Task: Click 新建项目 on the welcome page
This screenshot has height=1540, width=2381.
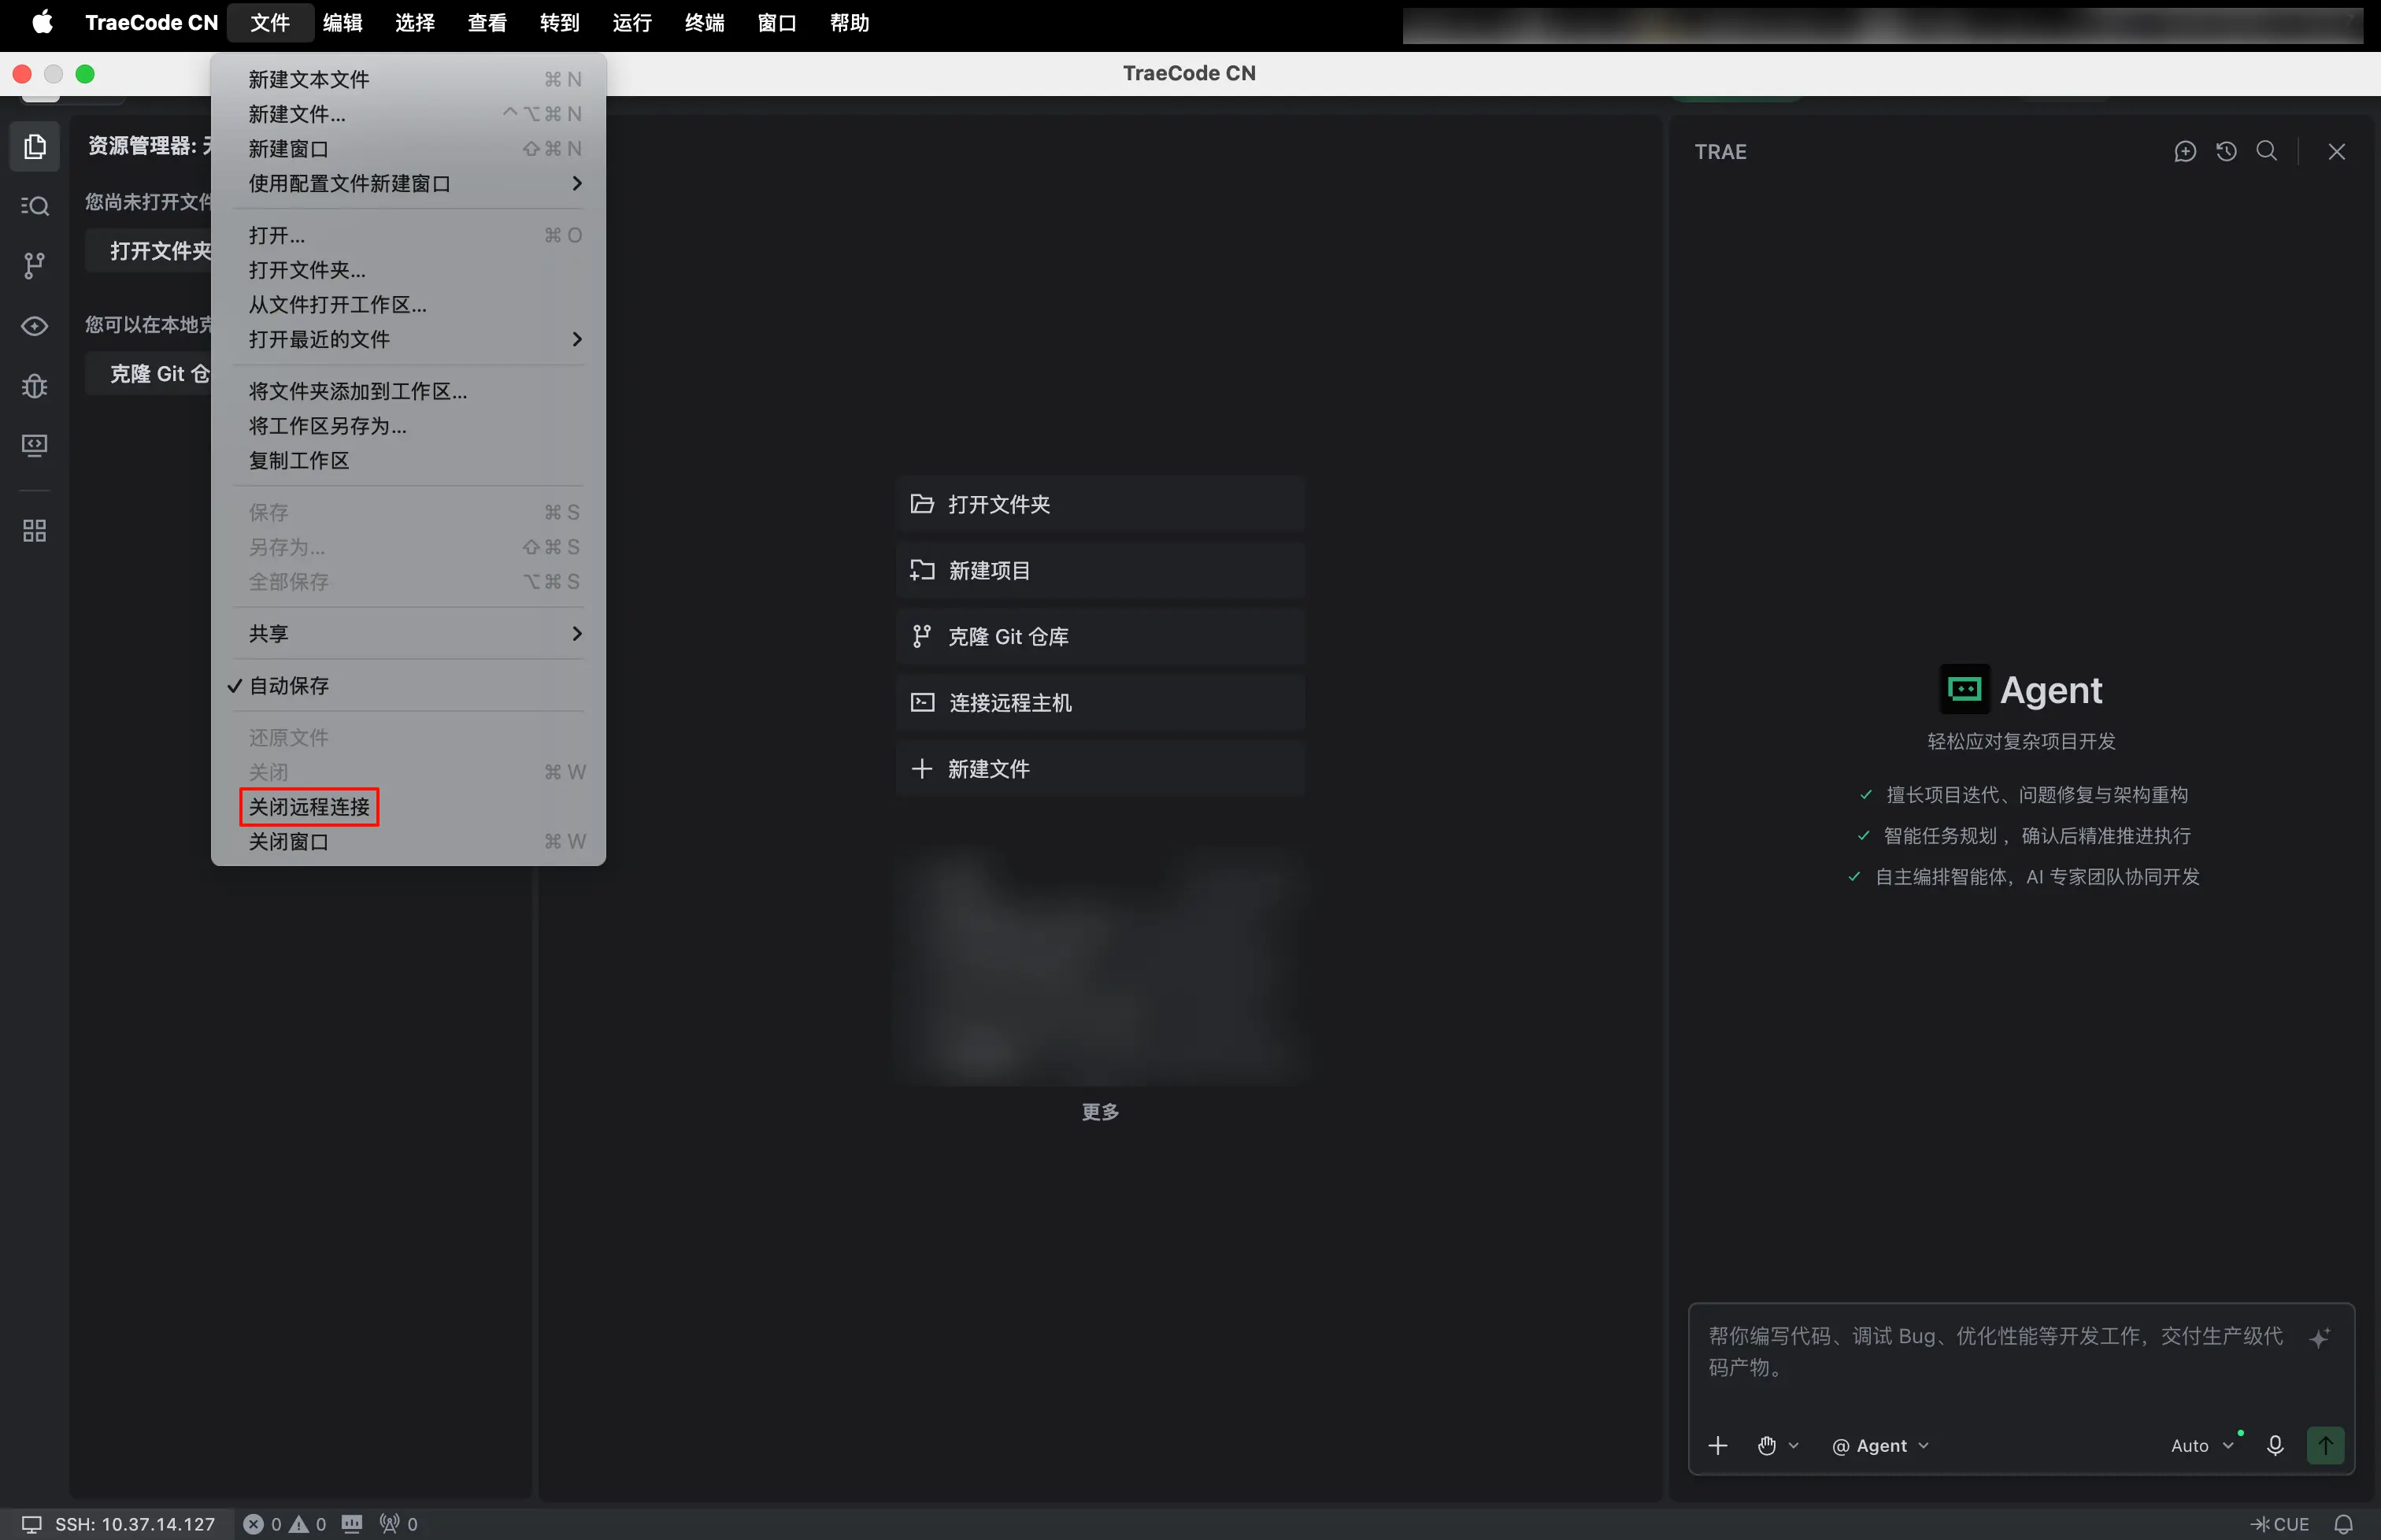Action: pyautogui.click(x=1100, y=571)
